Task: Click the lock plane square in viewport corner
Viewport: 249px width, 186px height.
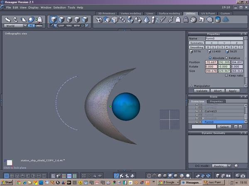Action: 10,162
